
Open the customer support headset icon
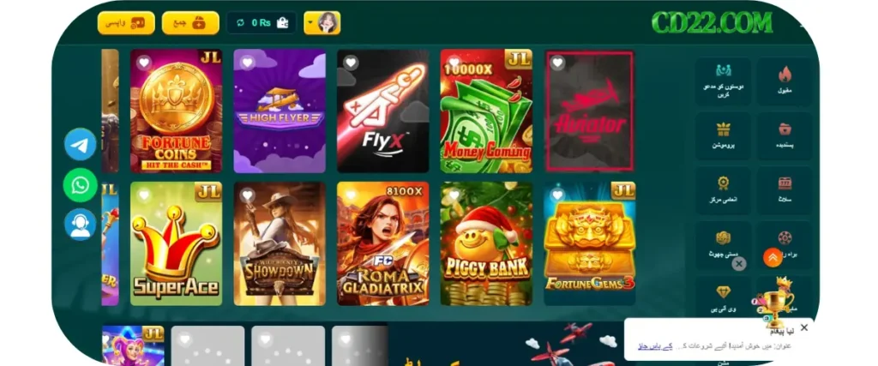(x=80, y=225)
